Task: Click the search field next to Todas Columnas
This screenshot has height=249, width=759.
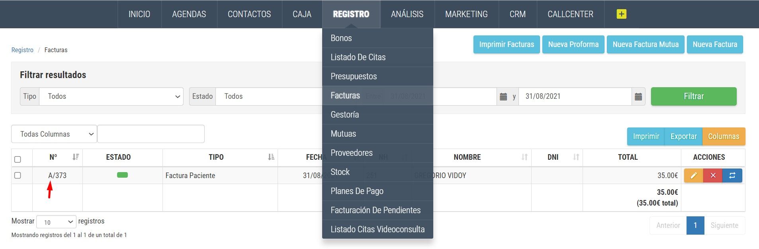Action: (151, 134)
